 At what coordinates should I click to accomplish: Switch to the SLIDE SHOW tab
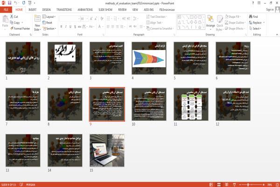click(105, 10)
